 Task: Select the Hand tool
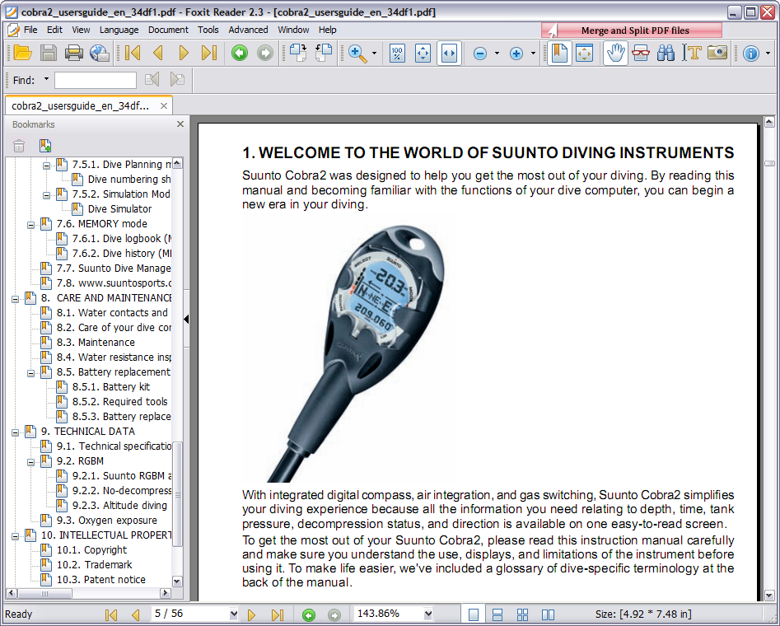[614, 54]
